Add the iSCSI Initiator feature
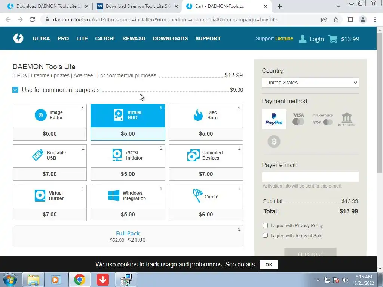 click(128, 163)
